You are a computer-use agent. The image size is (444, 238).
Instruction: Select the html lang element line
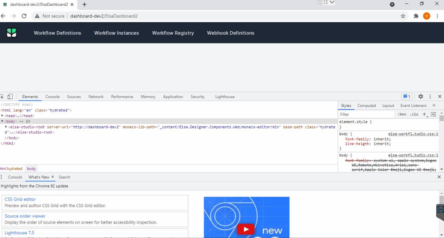36,110
